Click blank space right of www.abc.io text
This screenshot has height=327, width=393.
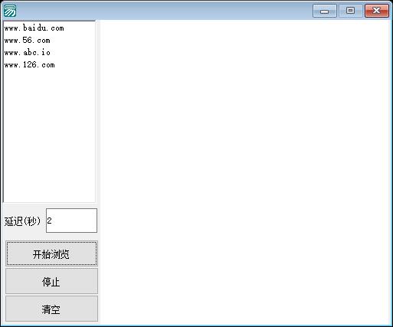pos(73,52)
